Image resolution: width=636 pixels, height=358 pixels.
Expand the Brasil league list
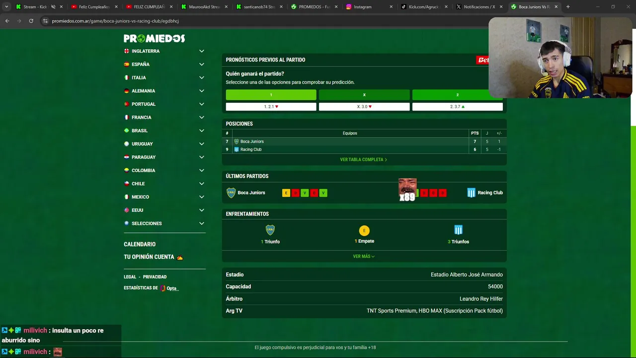(x=202, y=130)
